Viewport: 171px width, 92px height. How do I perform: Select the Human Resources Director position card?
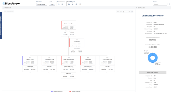point(68,60)
